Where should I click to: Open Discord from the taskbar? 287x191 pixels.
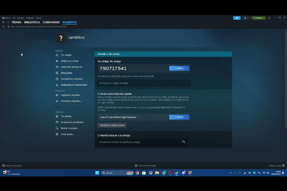tap(183, 173)
